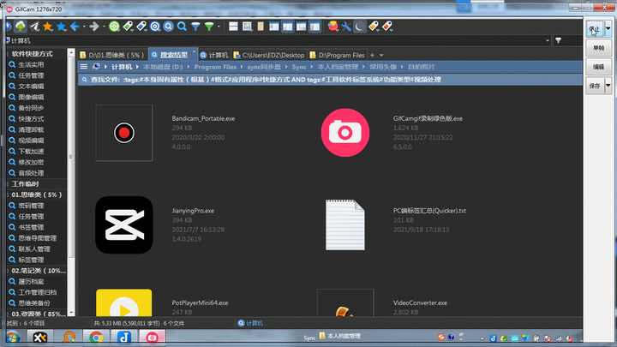This screenshot has width=617, height=347.
Task: Open the GifCam 停止 button dropdown arrow
Action: pos(608,29)
